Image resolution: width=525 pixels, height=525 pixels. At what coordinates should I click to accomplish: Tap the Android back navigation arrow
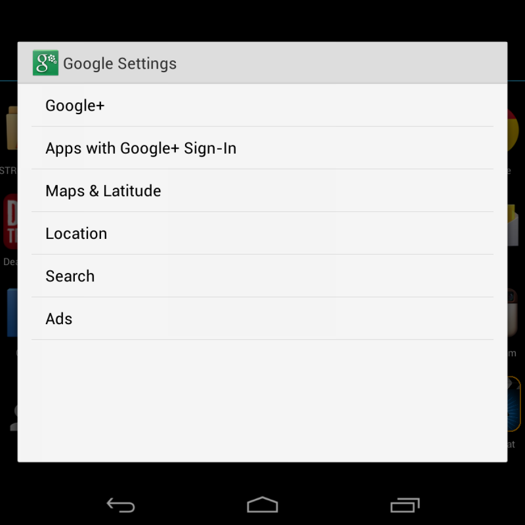click(x=121, y=505)
